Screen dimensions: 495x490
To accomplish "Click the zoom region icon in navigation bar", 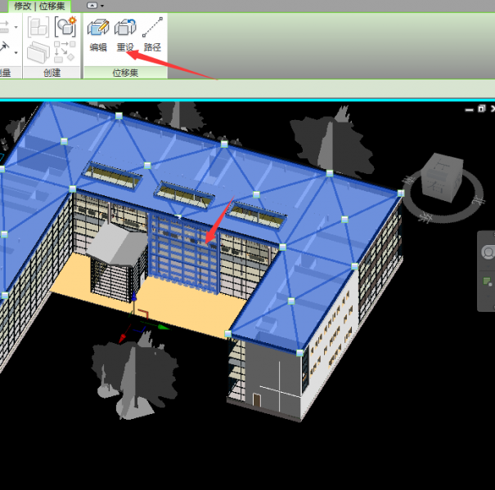I will point(488,281).
